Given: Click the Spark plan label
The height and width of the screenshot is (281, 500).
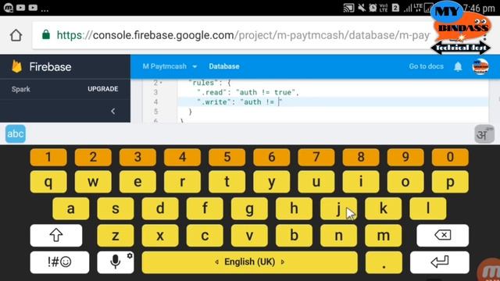Looking at the screenshot, I should tap(21, 89).
